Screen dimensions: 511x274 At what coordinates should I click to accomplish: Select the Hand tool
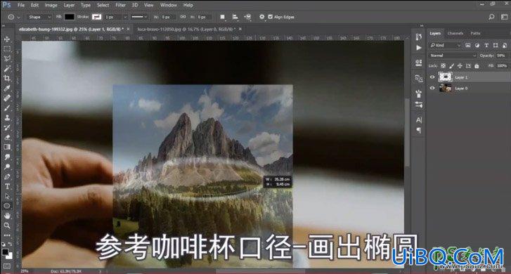7,216
